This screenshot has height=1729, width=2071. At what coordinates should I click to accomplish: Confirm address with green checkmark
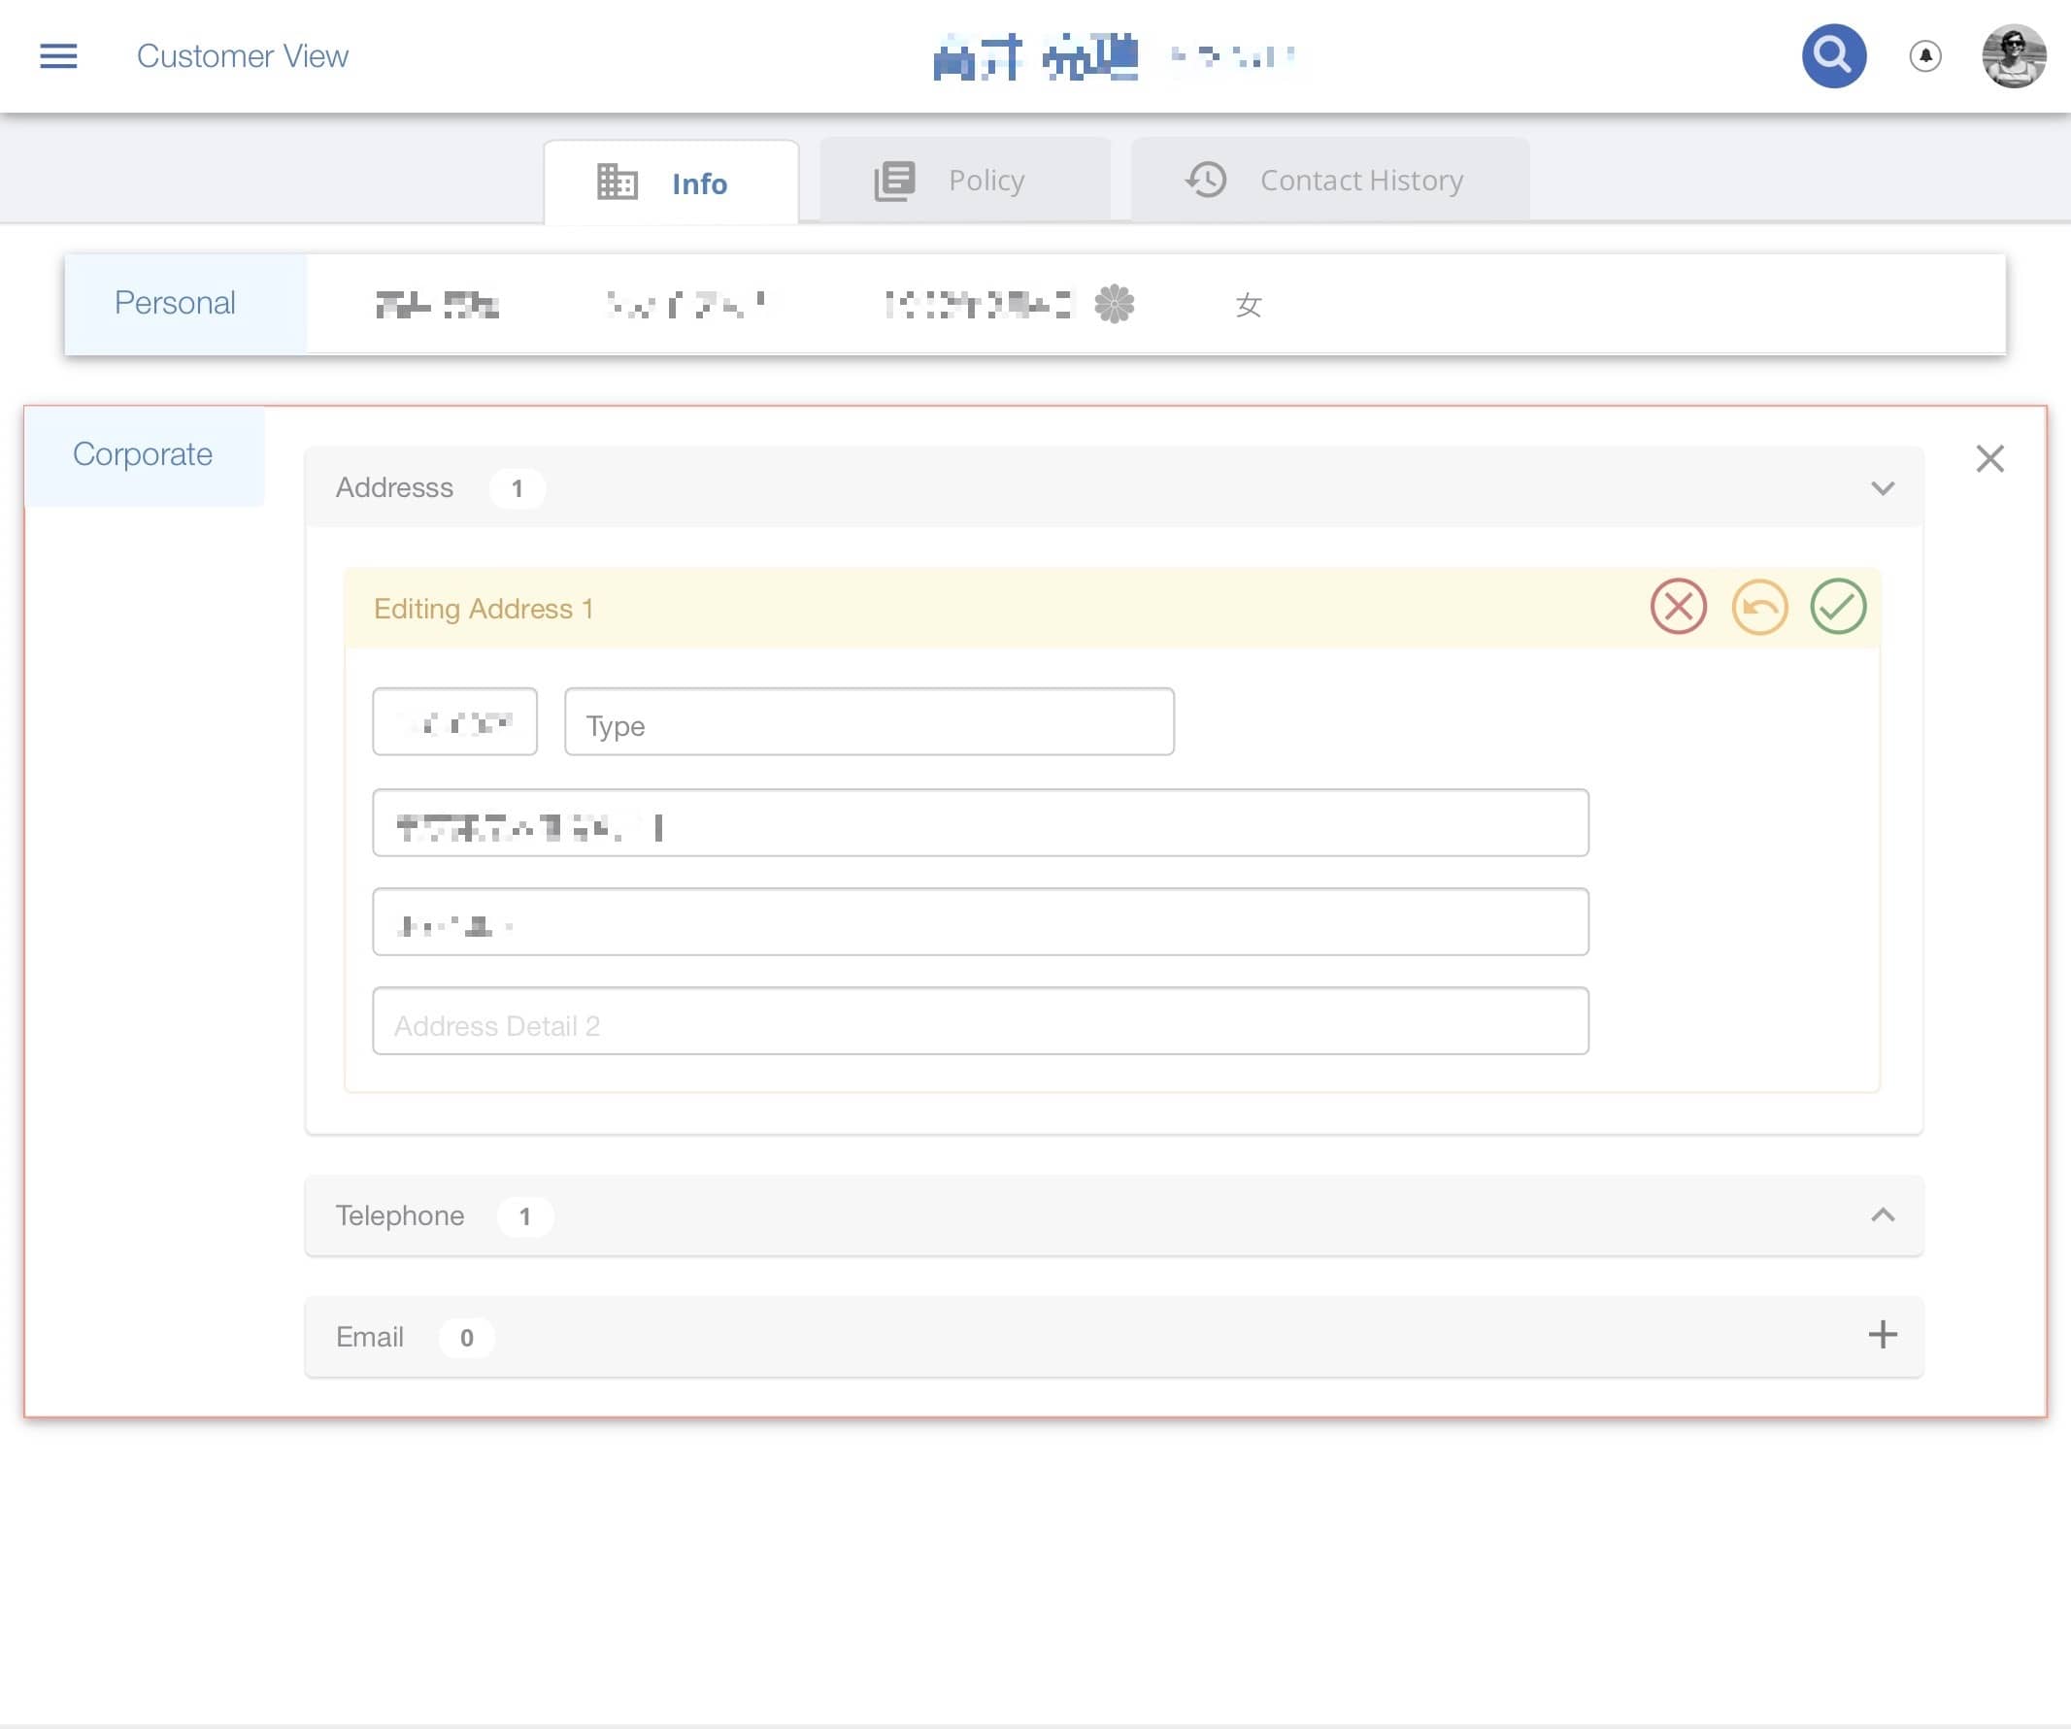click(1837, 607)
